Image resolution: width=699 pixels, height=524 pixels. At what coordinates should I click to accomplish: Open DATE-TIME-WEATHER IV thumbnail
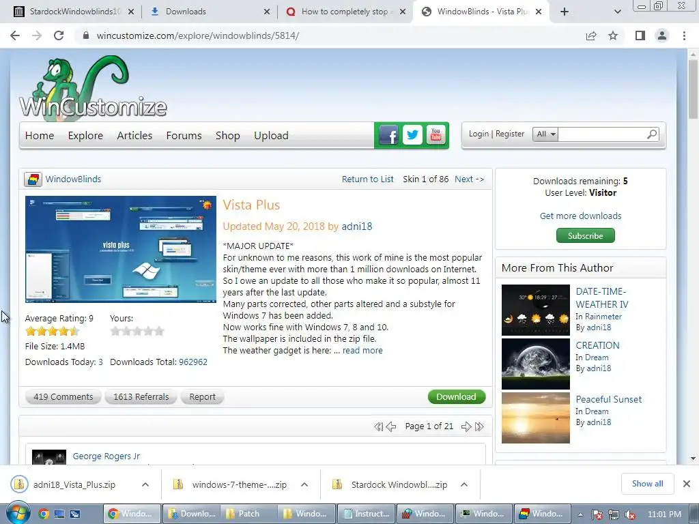535,310
